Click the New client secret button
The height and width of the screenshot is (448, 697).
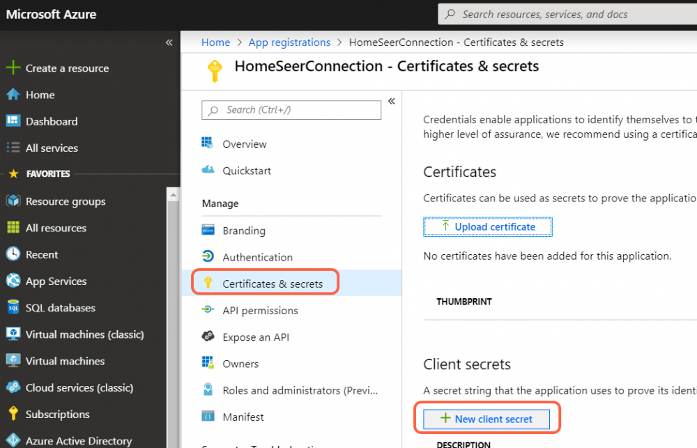487,419
